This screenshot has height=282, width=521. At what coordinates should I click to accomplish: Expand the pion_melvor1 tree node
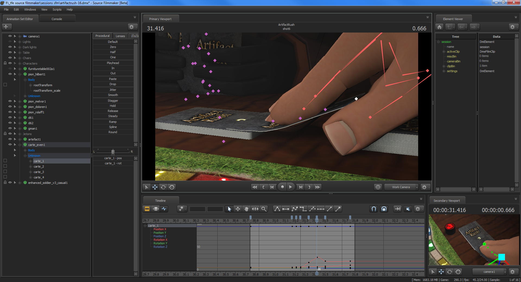[x=20, y=101]
